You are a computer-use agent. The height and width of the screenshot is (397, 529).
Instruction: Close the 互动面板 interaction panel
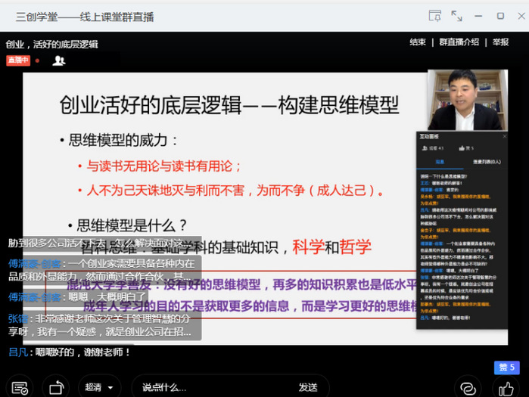(x=503, y=137)
